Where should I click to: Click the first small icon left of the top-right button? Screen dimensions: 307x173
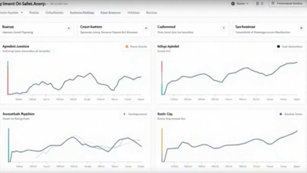257,4
